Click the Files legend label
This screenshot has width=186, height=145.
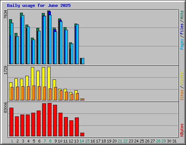(x=182, y=29)
